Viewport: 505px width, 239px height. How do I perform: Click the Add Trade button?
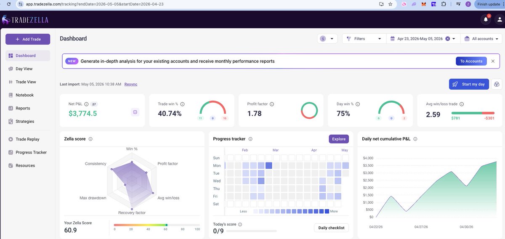tap(28, 39)
